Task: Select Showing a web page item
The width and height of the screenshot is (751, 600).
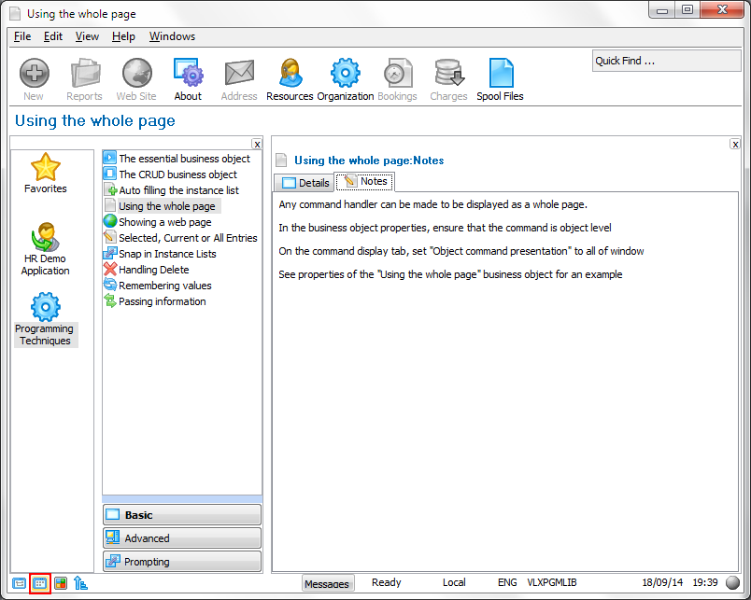Action: 165,222
